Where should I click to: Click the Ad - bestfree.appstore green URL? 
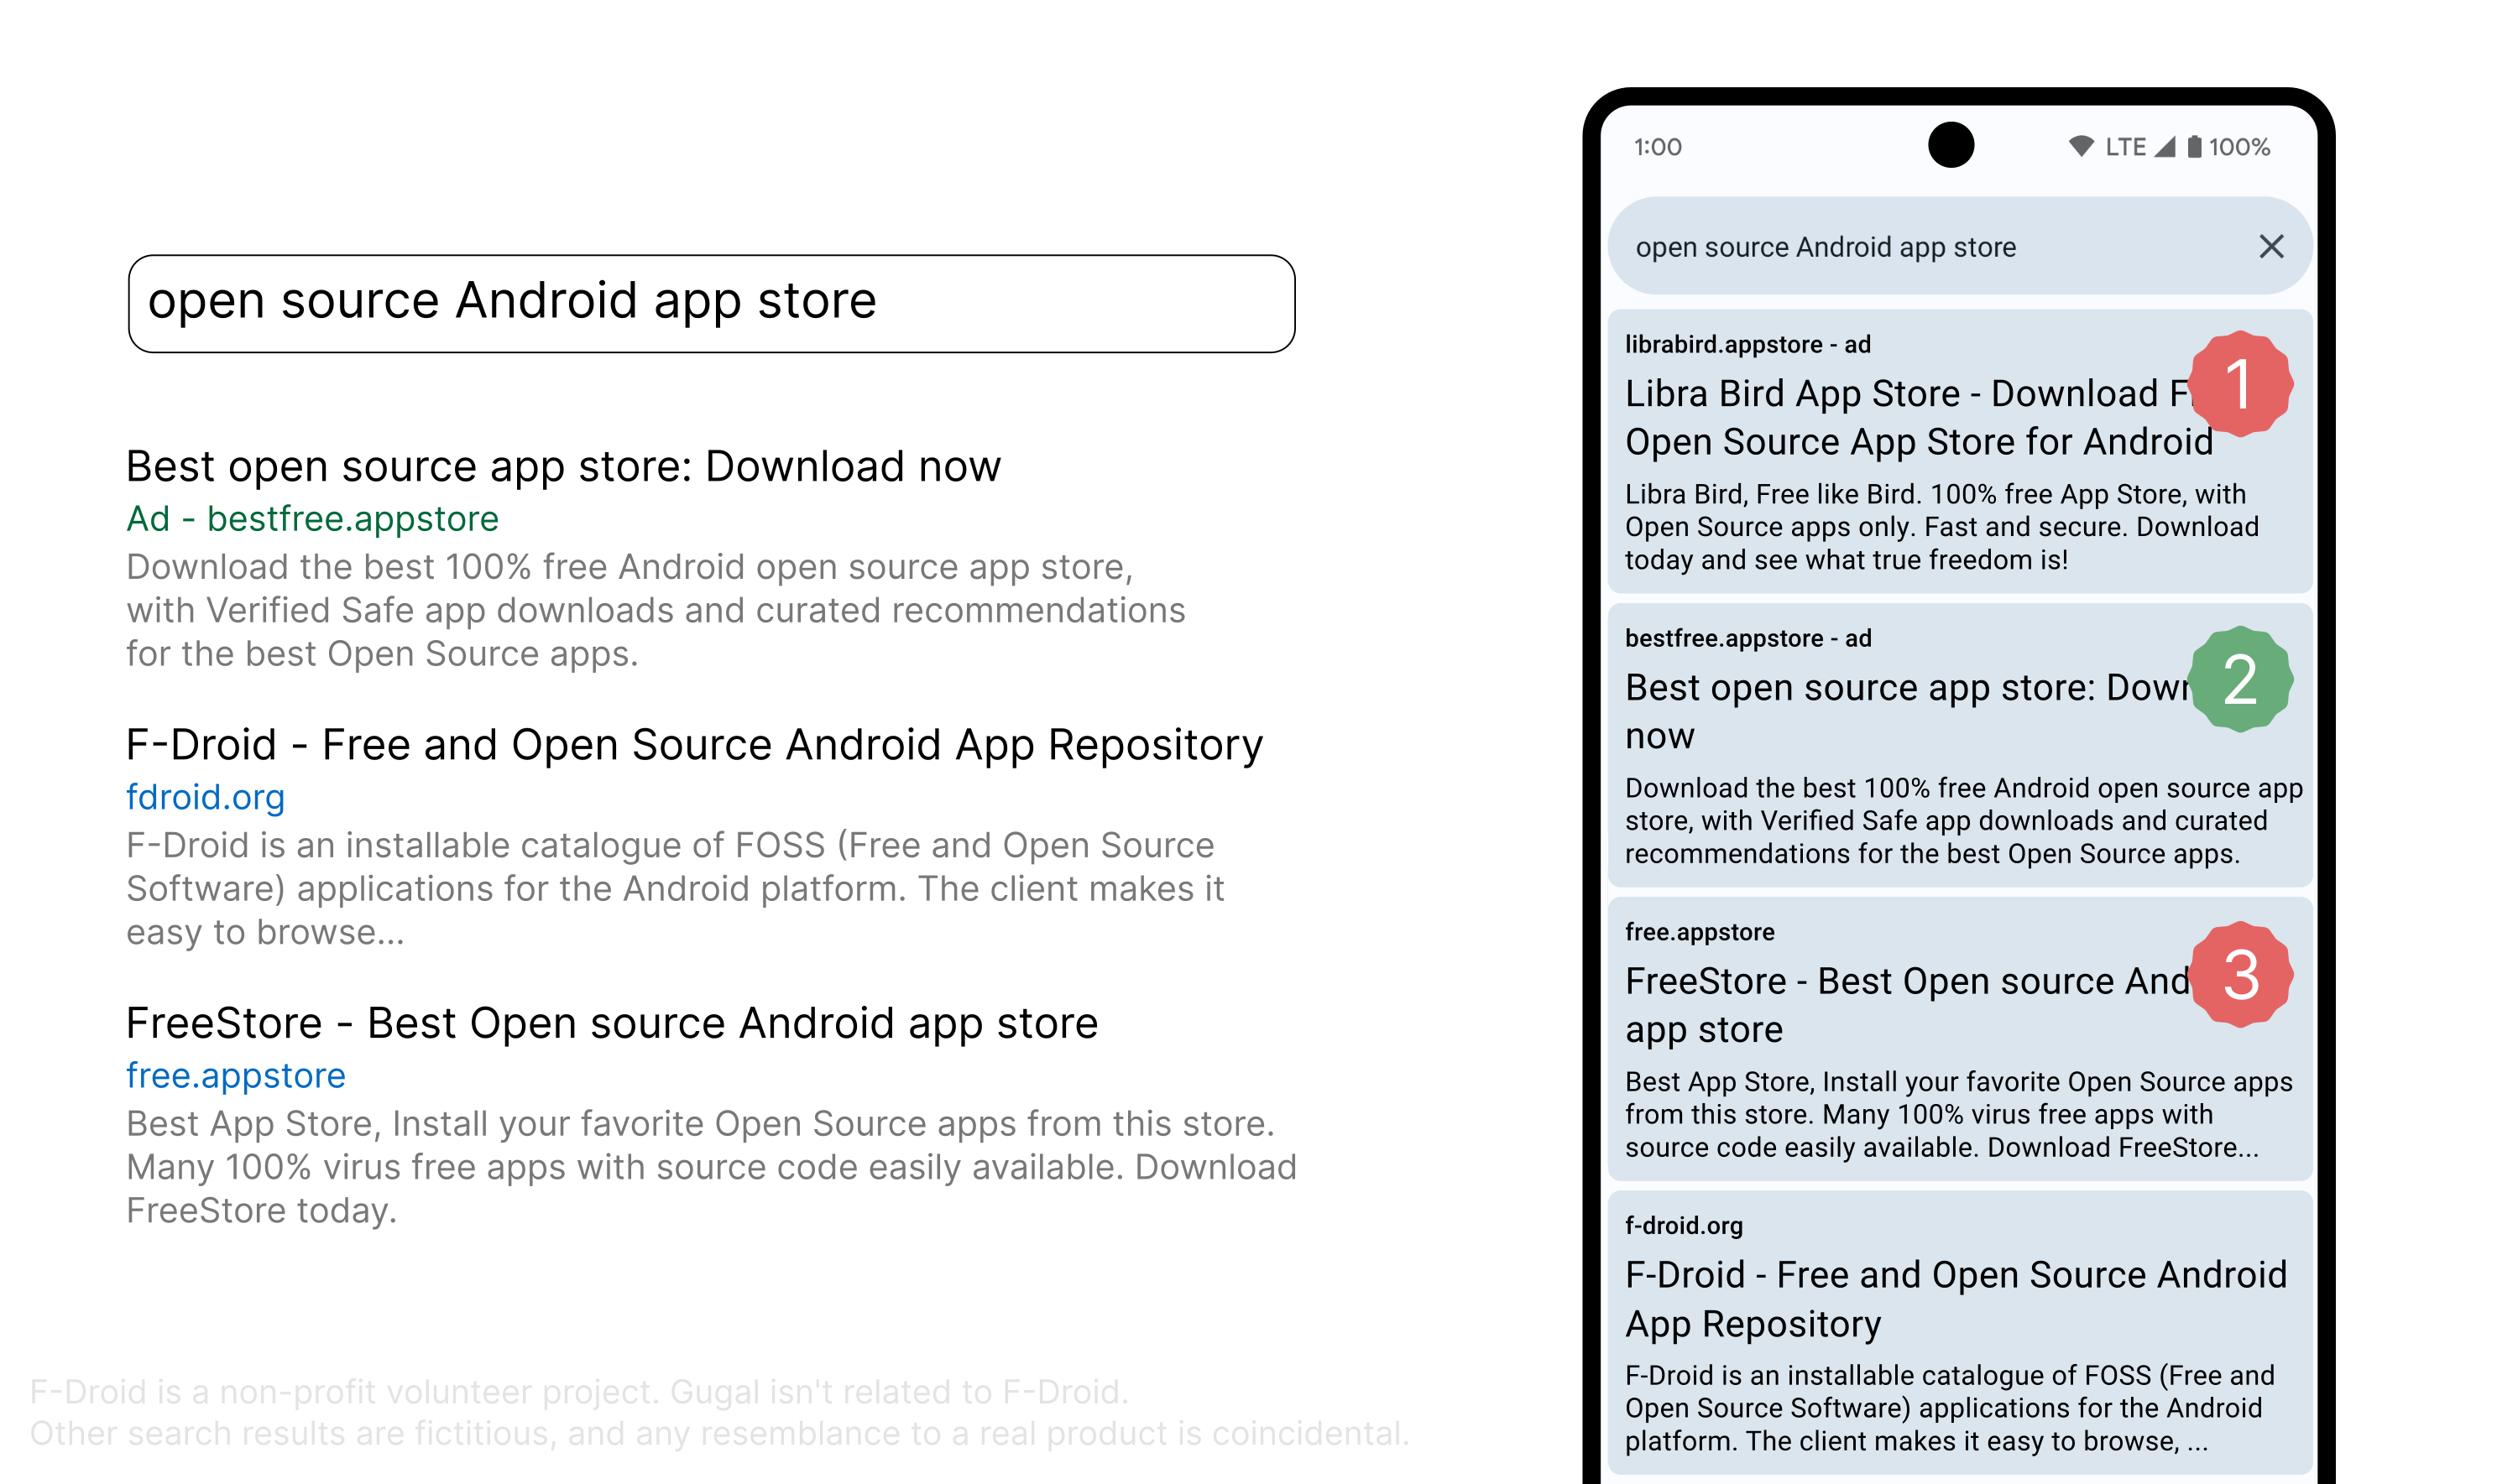tap(311, 519)
